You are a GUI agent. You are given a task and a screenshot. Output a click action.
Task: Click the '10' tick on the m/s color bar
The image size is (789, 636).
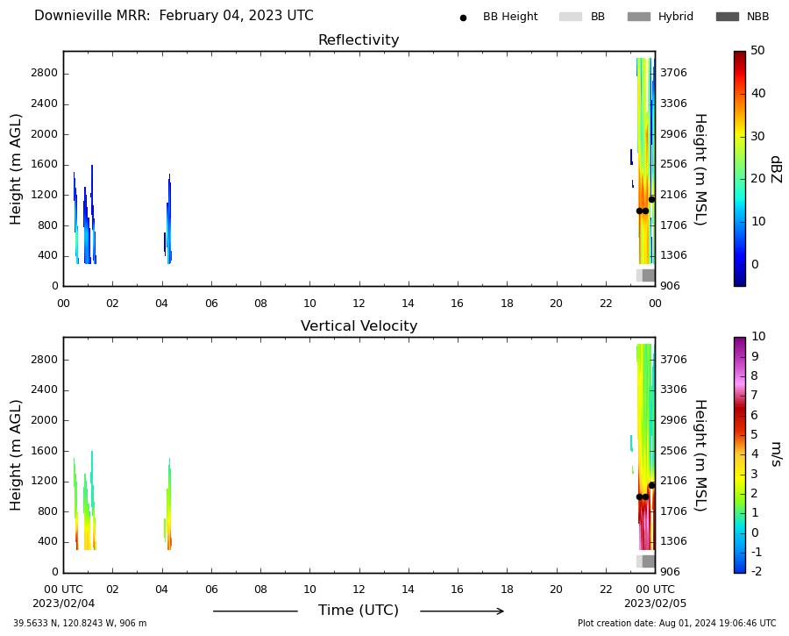click(x=757, y=336)
